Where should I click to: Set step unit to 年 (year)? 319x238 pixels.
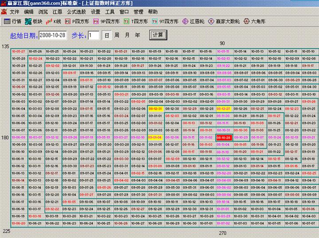(x=137, y=35)
